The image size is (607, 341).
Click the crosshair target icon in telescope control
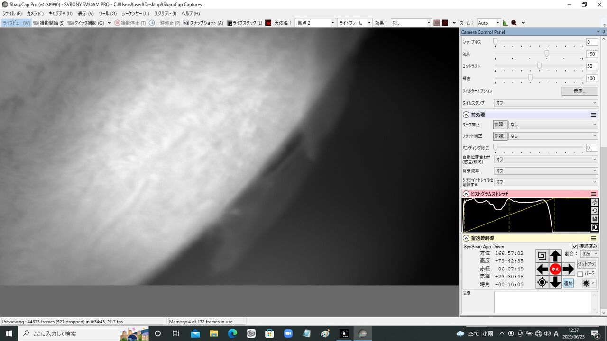(x=542, y=282)
